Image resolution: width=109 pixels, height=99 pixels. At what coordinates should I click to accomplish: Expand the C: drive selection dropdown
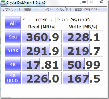tap(79, 20)
